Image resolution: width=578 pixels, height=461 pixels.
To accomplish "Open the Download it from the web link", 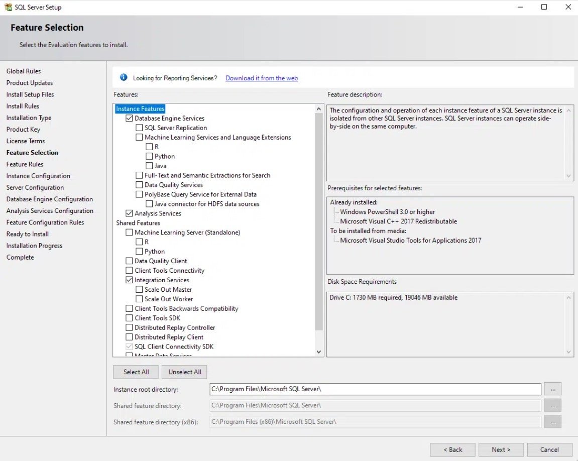I will pos(262,78).
